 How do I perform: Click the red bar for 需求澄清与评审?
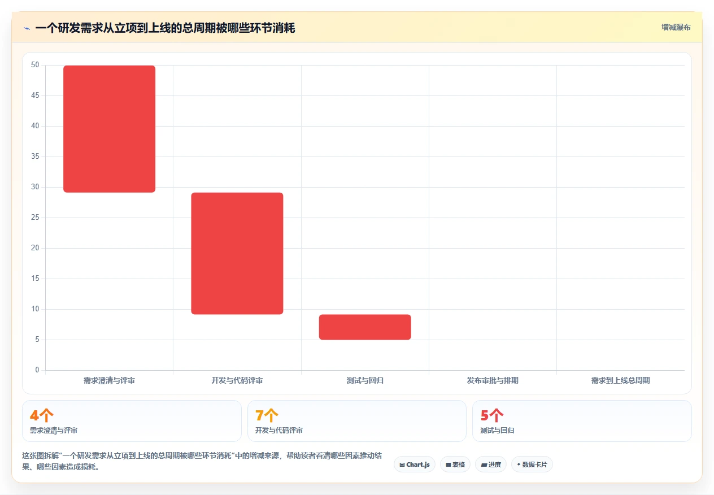109,129
